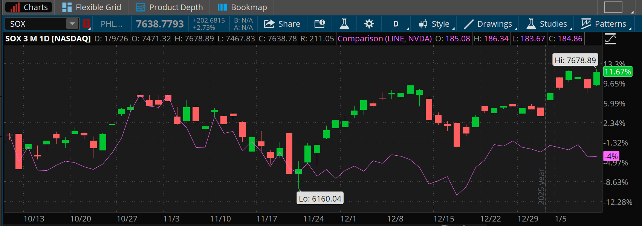Click the pink C: 184.86 NVDA close value

565,39
